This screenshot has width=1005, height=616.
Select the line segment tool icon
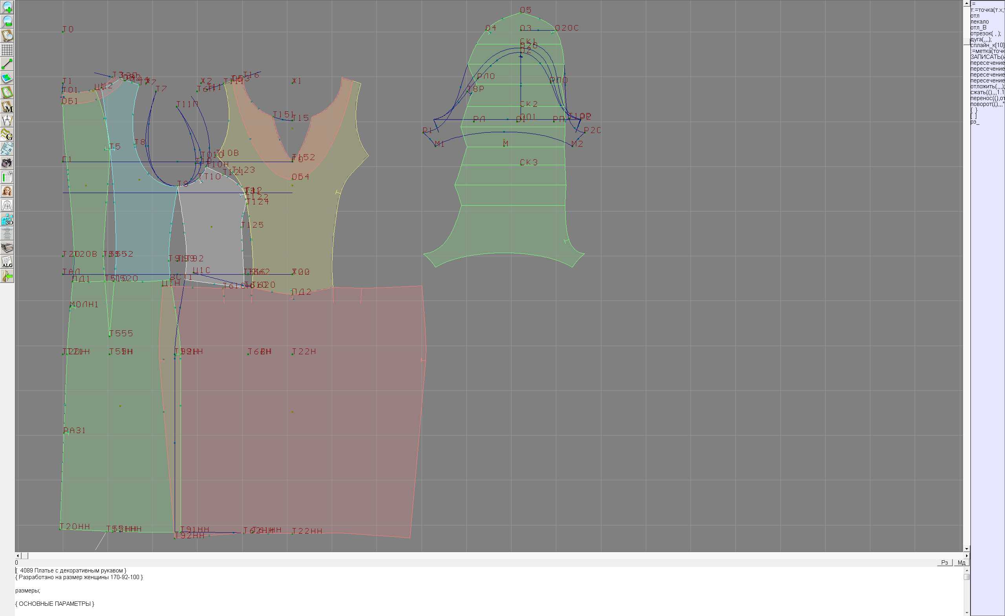tap(7, 64)
